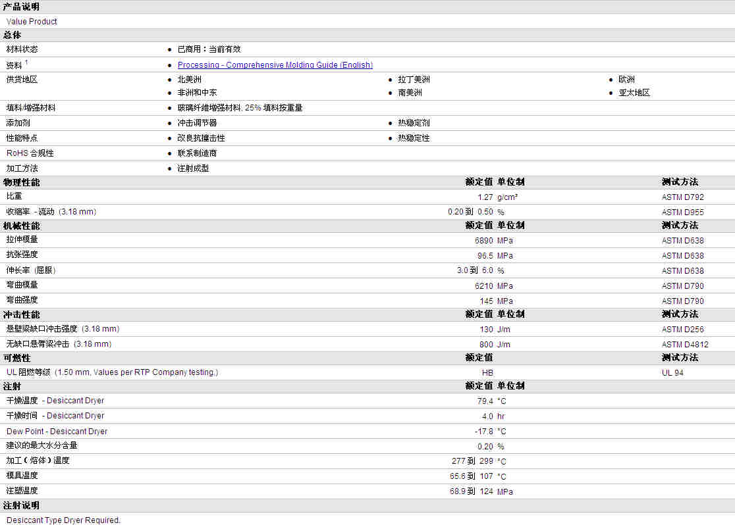Select the tensile modulus value 6890

tap(484, 241)
